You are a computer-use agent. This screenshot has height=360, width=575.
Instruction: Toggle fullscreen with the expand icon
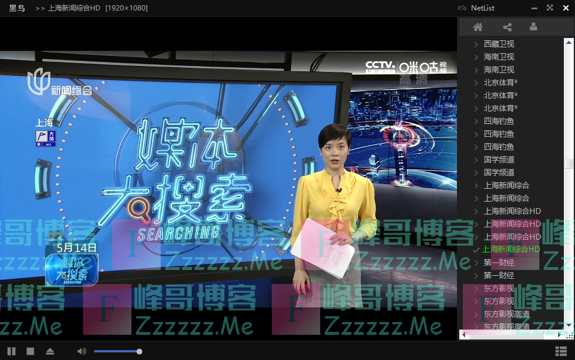[x=550, y=8]
